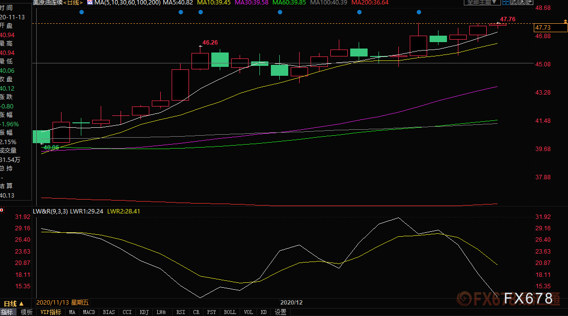Select the MACD indicator
568x316 pixels.
(x=89, y=312)
